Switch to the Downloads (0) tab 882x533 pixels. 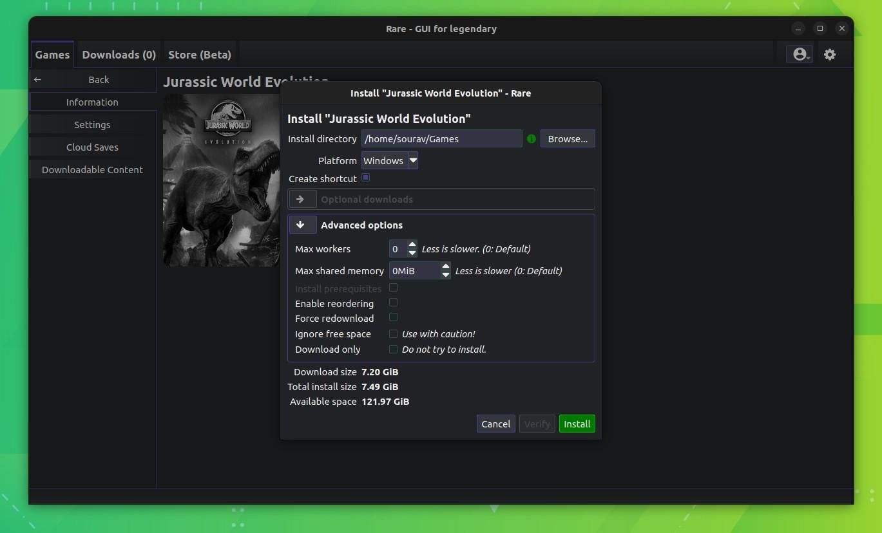(x=119, y=54)
